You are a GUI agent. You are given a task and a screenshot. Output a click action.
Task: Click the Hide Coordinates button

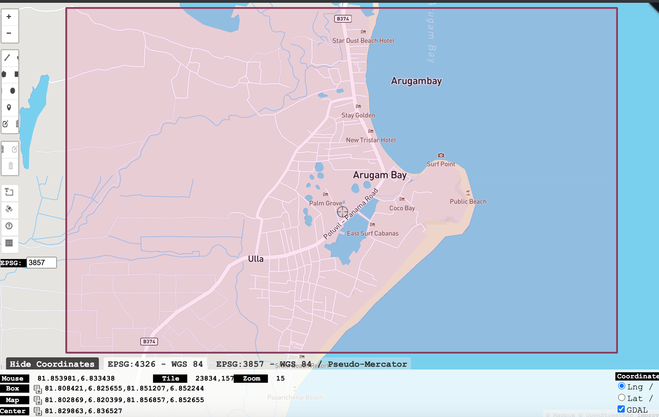(52, 364)
